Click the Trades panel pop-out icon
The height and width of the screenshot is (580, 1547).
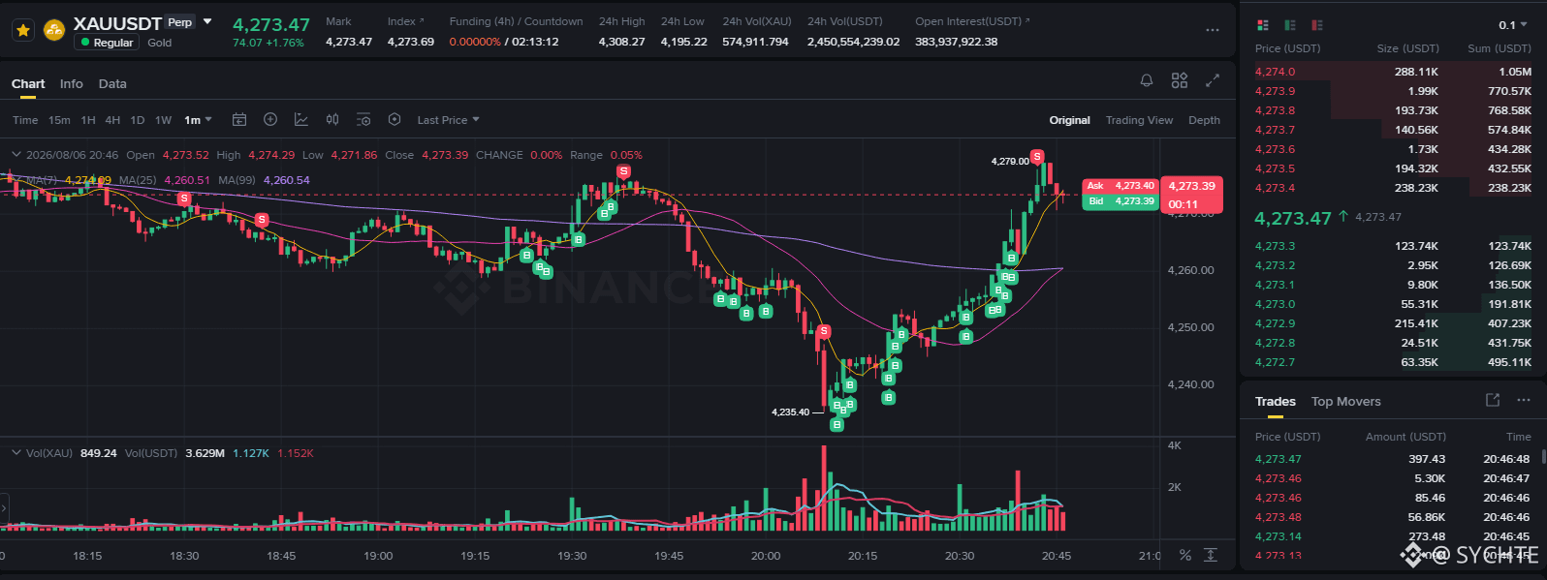click(x=1493, y=400)
